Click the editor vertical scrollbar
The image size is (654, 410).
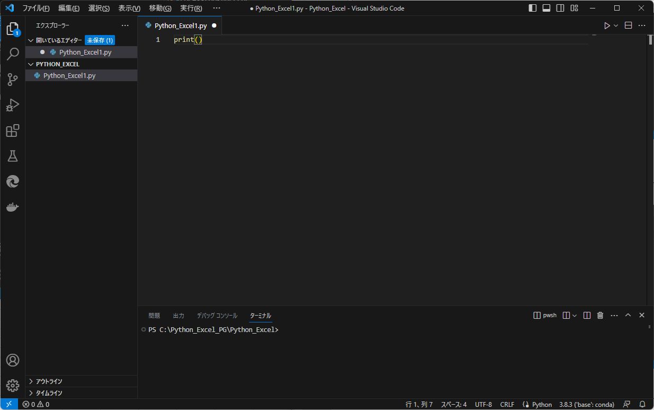(650, 40)
